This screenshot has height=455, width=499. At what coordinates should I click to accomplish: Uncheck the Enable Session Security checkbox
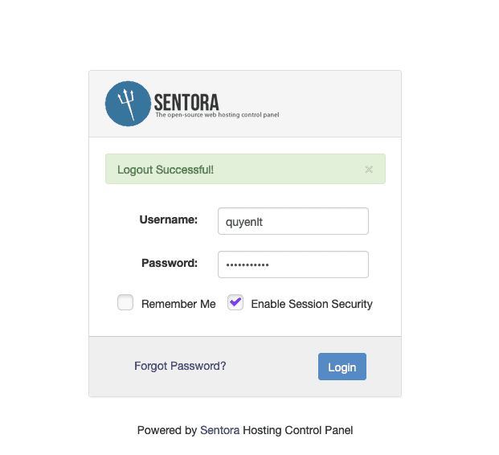pyautogui.click(x=235, y=303)
